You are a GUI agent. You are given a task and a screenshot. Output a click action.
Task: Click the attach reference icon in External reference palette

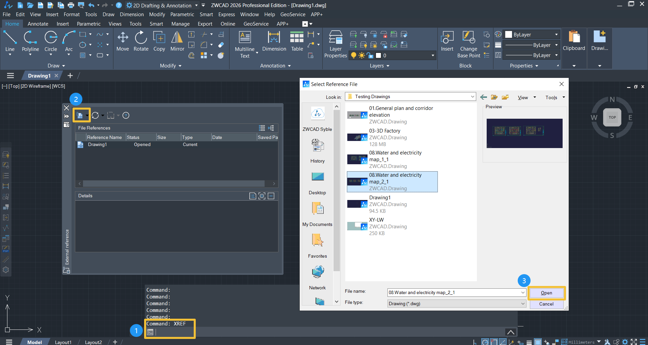click(80, 115)
